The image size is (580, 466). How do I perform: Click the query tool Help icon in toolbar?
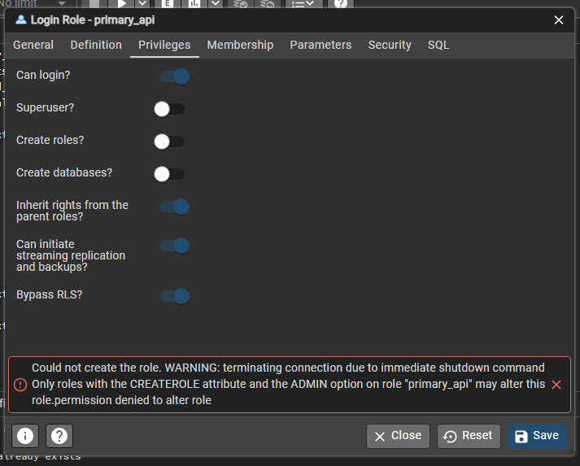(341, 4)
